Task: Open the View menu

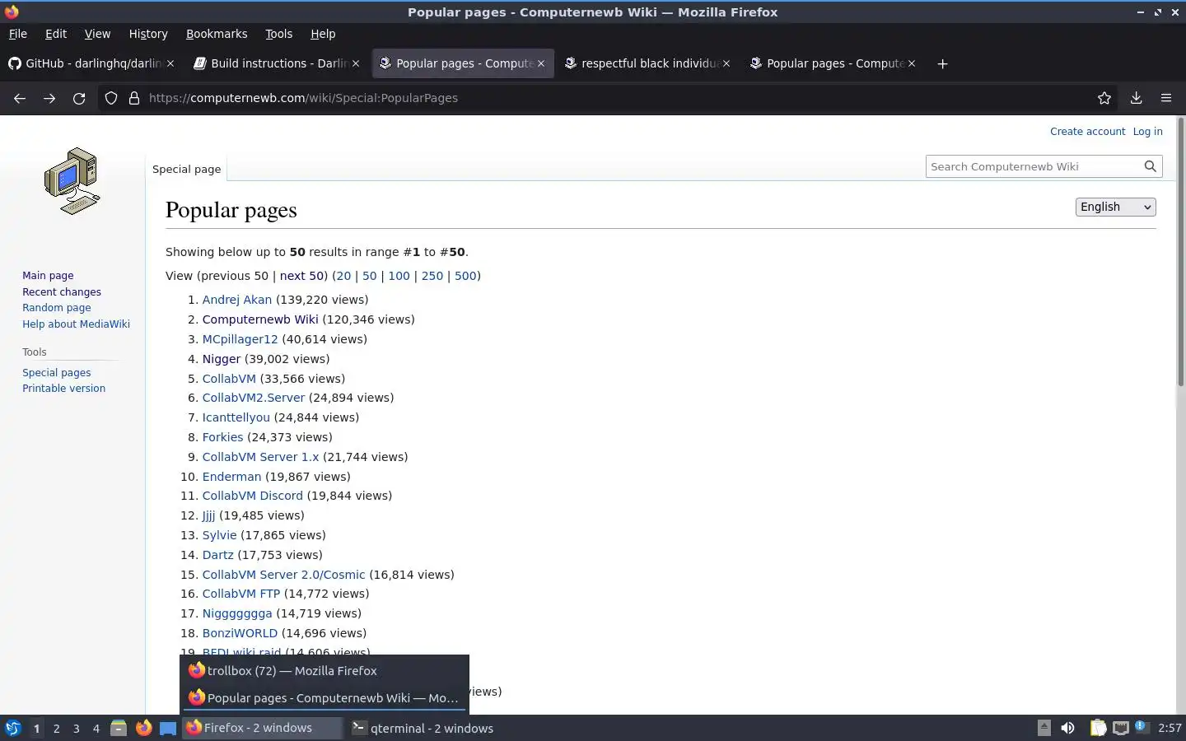Action: pyautogui.click(x=97, y=34)
